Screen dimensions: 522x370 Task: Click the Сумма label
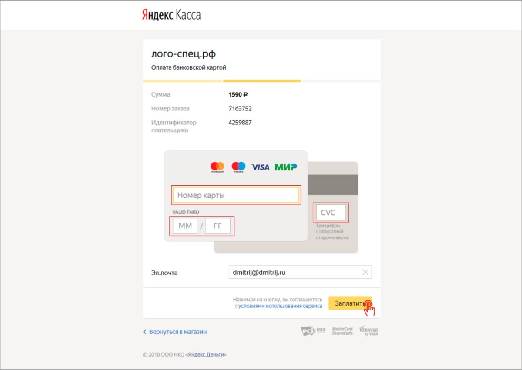[161, 94]
